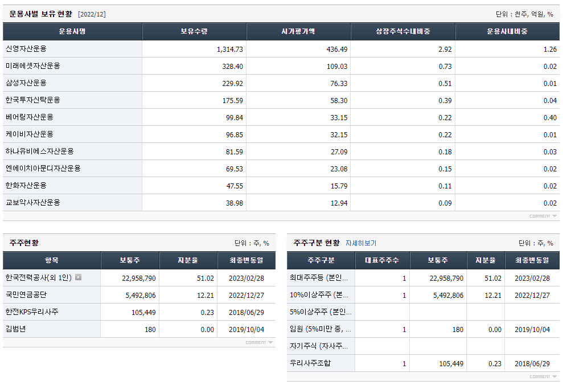Click the 한국전력공사(외 1인) shareholder name
This screenshot has width=563, height=385.
(38, 277)
